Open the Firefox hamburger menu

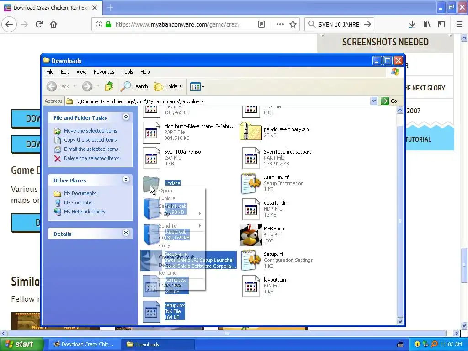point(459,24)
